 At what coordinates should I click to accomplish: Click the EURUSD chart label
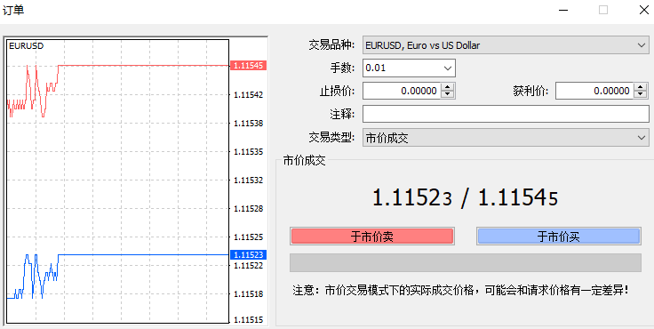[x=27, y=46]
